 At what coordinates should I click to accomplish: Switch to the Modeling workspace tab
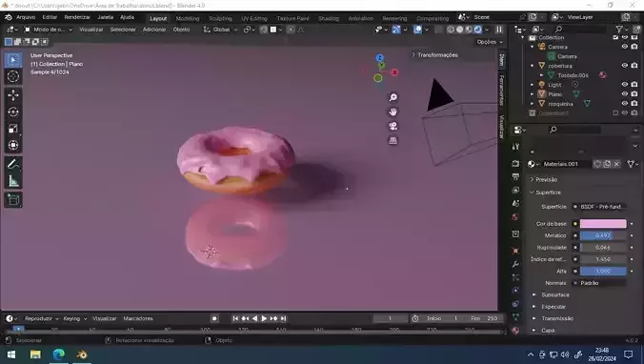click(188, 18)
